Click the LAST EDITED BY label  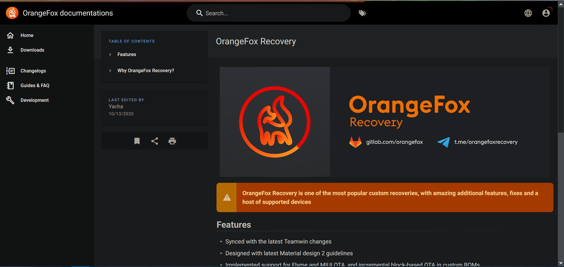[126, 100]
